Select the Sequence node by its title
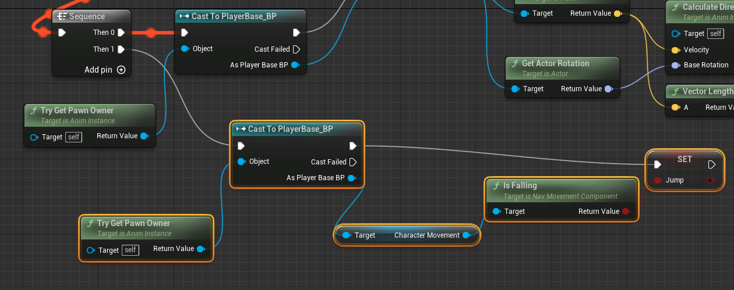The image size is (734, 290). tap(87, 16)
